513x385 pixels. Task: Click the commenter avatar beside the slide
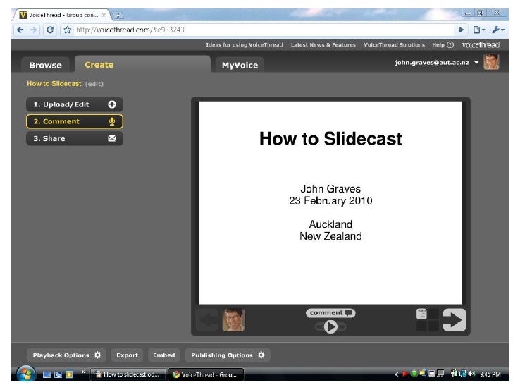pyautogui.click(x=233, y=320)
